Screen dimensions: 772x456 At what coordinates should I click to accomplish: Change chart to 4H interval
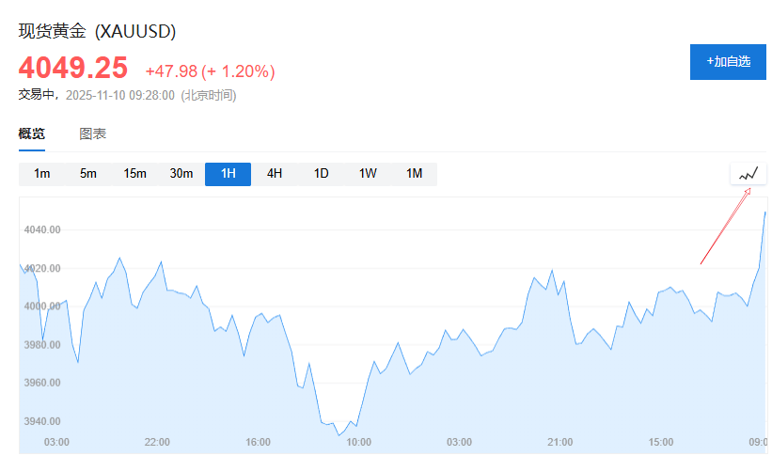[x=275, y=174]
